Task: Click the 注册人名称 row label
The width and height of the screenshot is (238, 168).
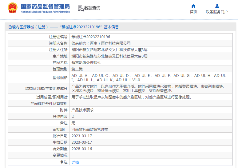Action: 58,43
